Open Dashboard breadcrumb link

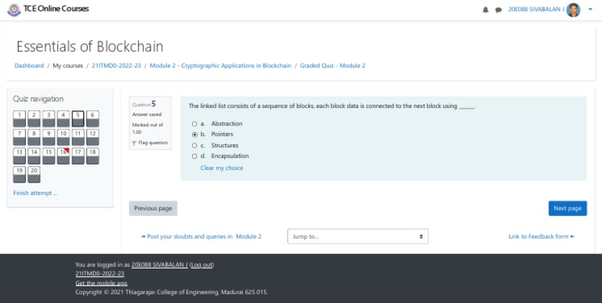click(x=29, y=66)
